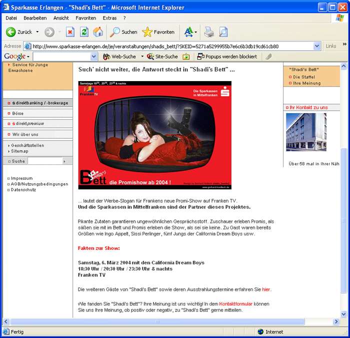The height and width of the screenshot is (338, 350).
Task: Open the Datei menu
Action: (11, 18)
